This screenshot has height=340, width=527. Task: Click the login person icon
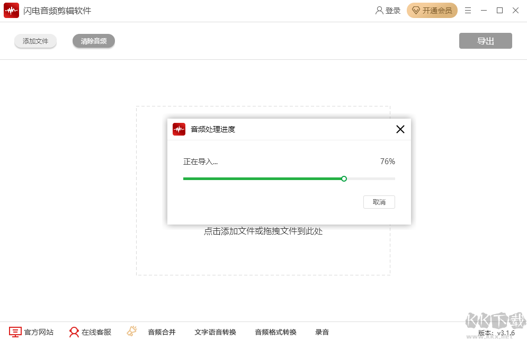coord(379,10)
